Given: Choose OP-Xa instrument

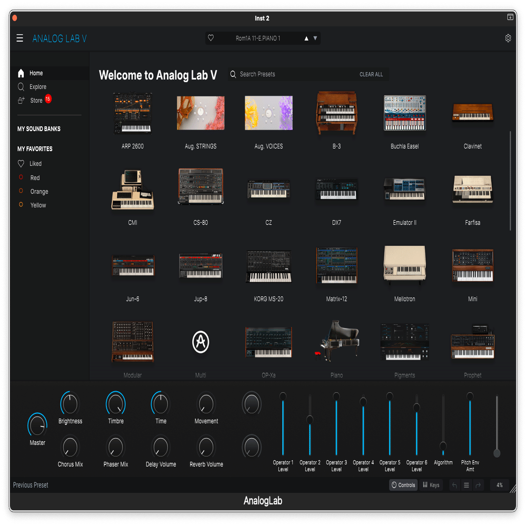Looking at the screenshot, I should coord(269,342).
